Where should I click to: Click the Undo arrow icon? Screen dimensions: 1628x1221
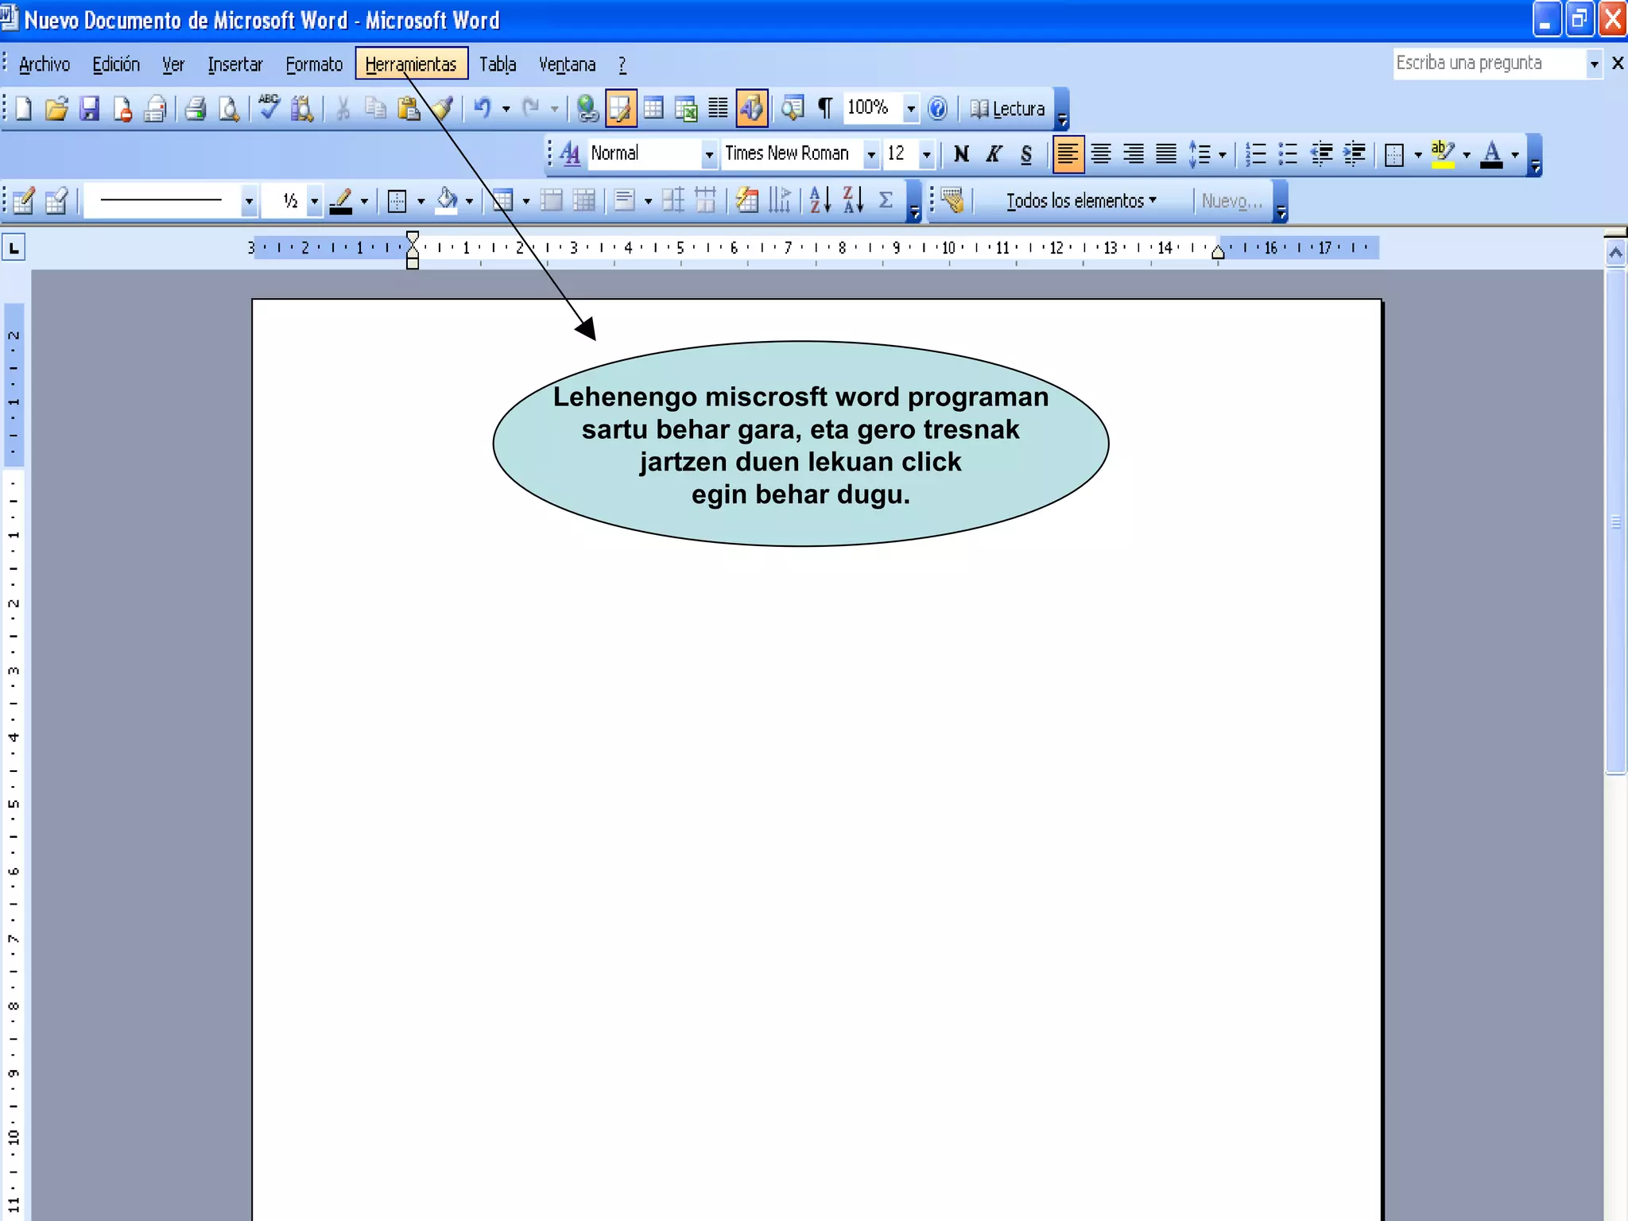482,107
